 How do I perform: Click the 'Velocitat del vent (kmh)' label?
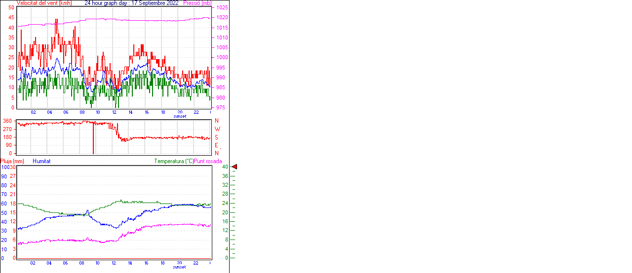(x=44, y=3)
